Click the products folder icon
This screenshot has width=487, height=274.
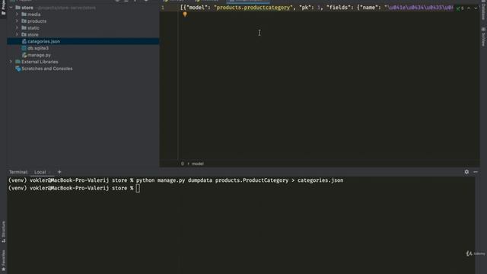click(24, 21)
